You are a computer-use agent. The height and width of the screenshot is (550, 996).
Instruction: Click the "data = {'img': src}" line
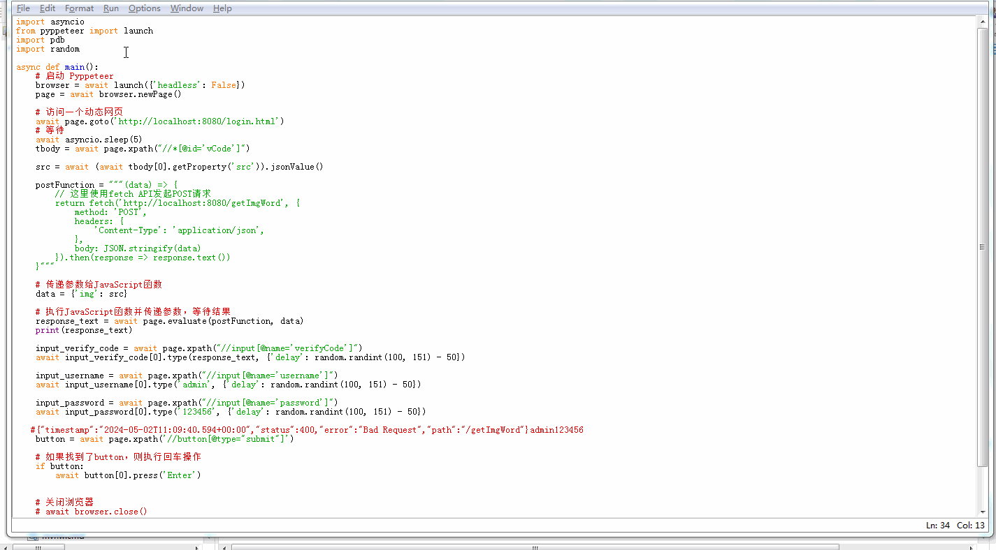[x=82, y=294]
